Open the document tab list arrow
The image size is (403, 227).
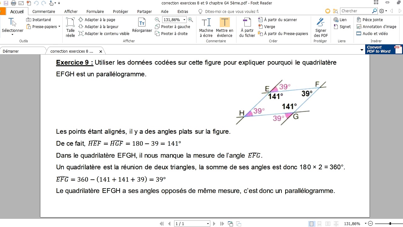[x=362, y=50]
